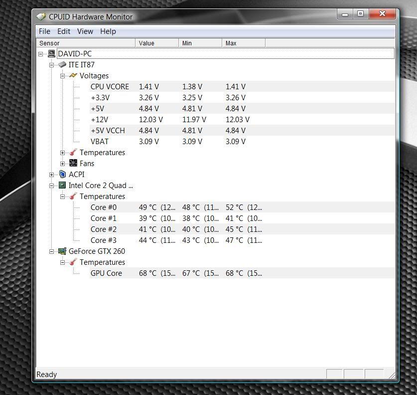Expand the ACPI node
Image resolution: width=417 pixels, height=395 pixels.
(52, 175)
